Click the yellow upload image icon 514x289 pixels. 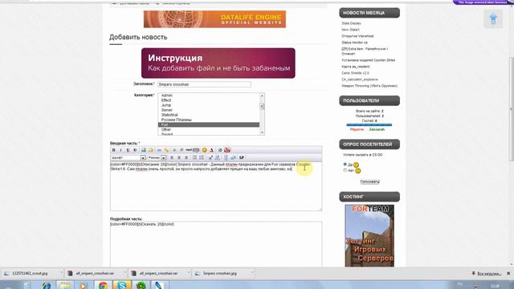point(151,150)
